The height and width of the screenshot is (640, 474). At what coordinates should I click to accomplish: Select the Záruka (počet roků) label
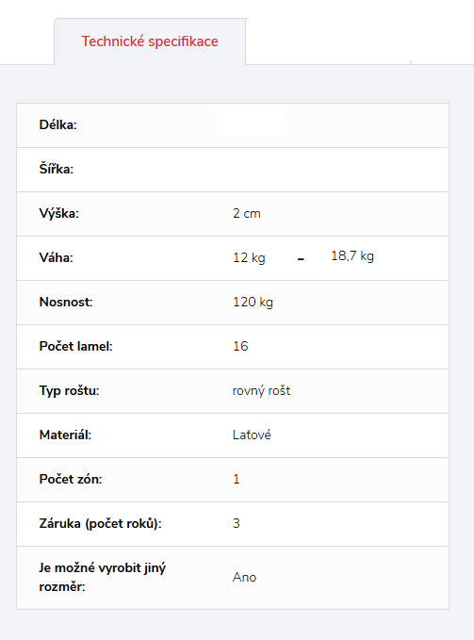(x=100, y=524)
